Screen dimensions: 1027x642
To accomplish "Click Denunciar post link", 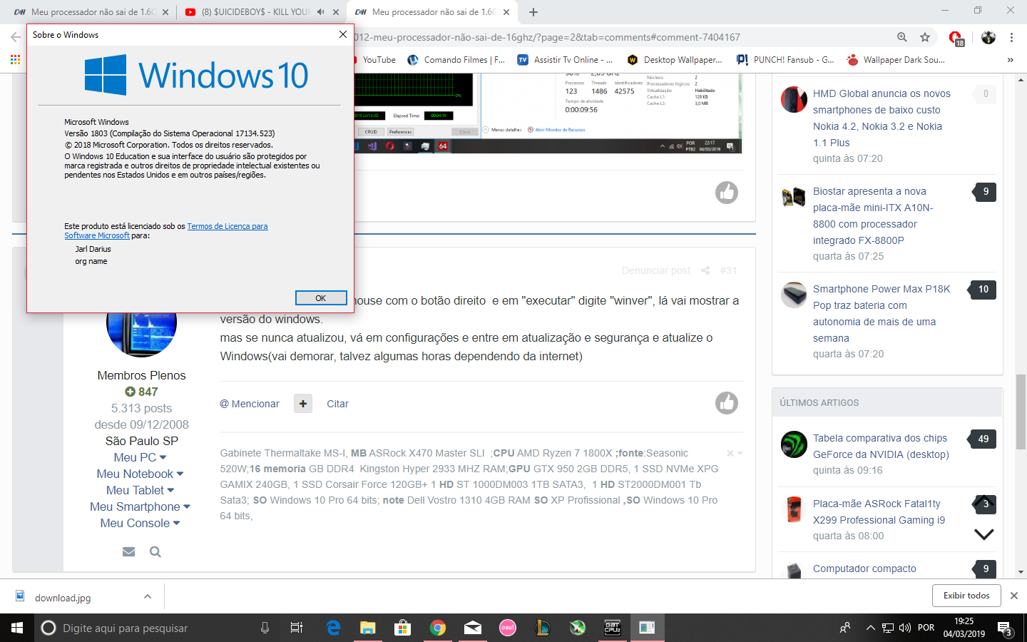I will (655, 270).
